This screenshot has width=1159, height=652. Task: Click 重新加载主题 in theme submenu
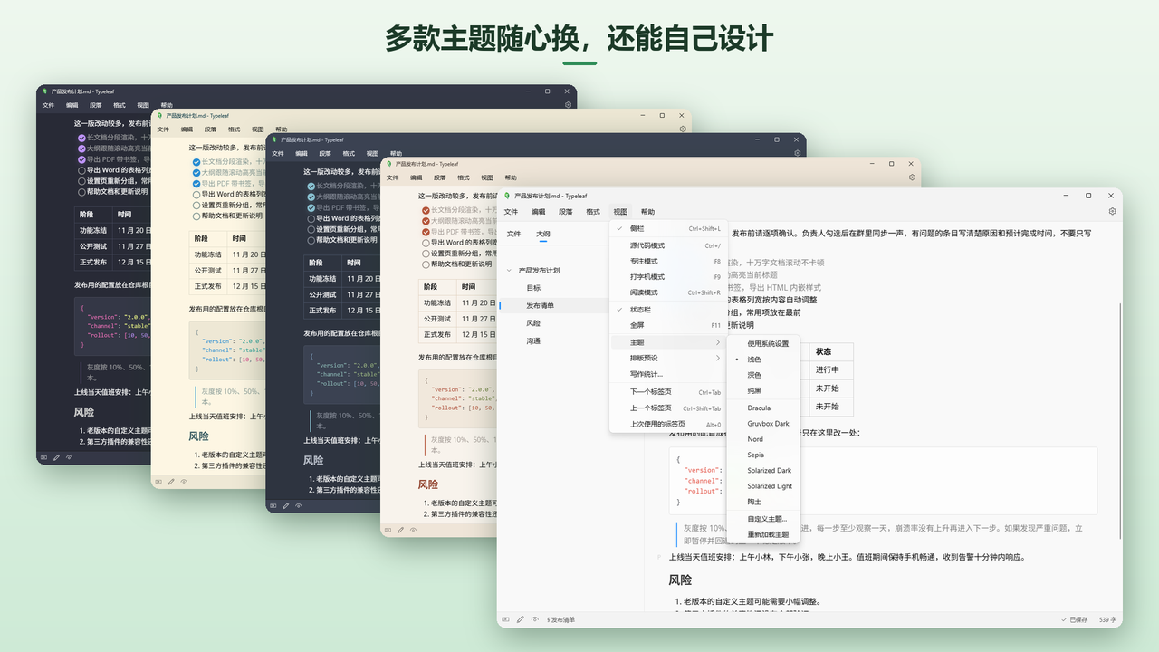(x=763, y=534)
